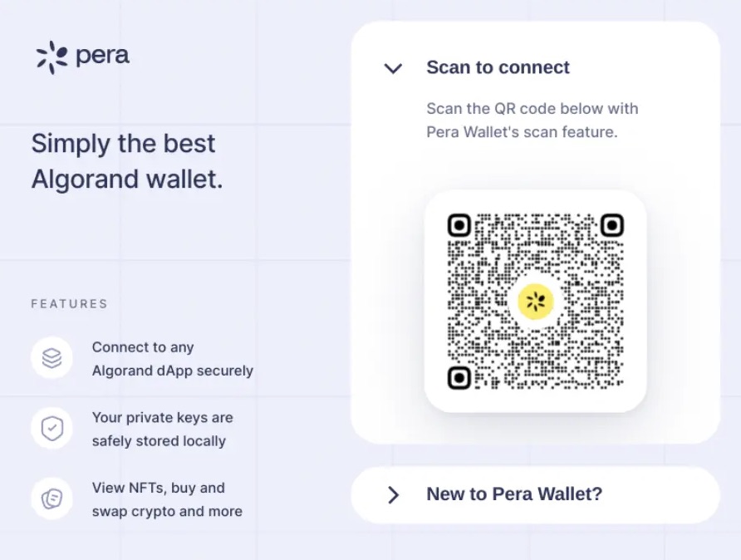This screenshot has height=560, width=741.
Task: Click the QR code's top-left finder square
Action: coord(459,225)
